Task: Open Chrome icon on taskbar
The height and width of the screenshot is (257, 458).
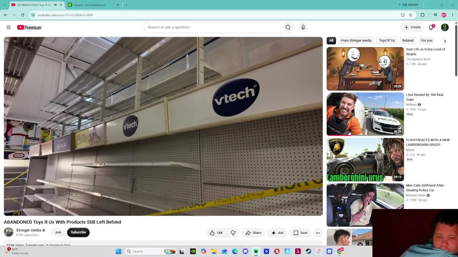Action: 340,251
